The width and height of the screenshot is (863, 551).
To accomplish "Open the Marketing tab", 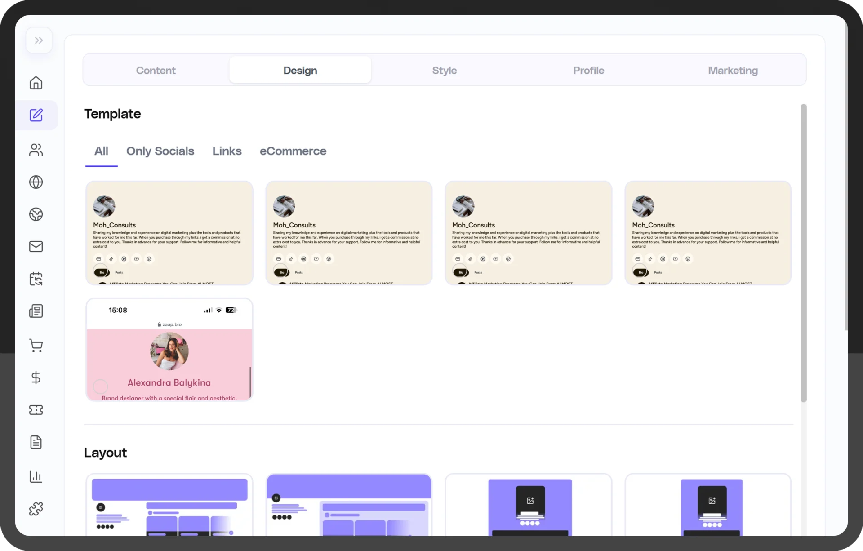I will (733, 70).
